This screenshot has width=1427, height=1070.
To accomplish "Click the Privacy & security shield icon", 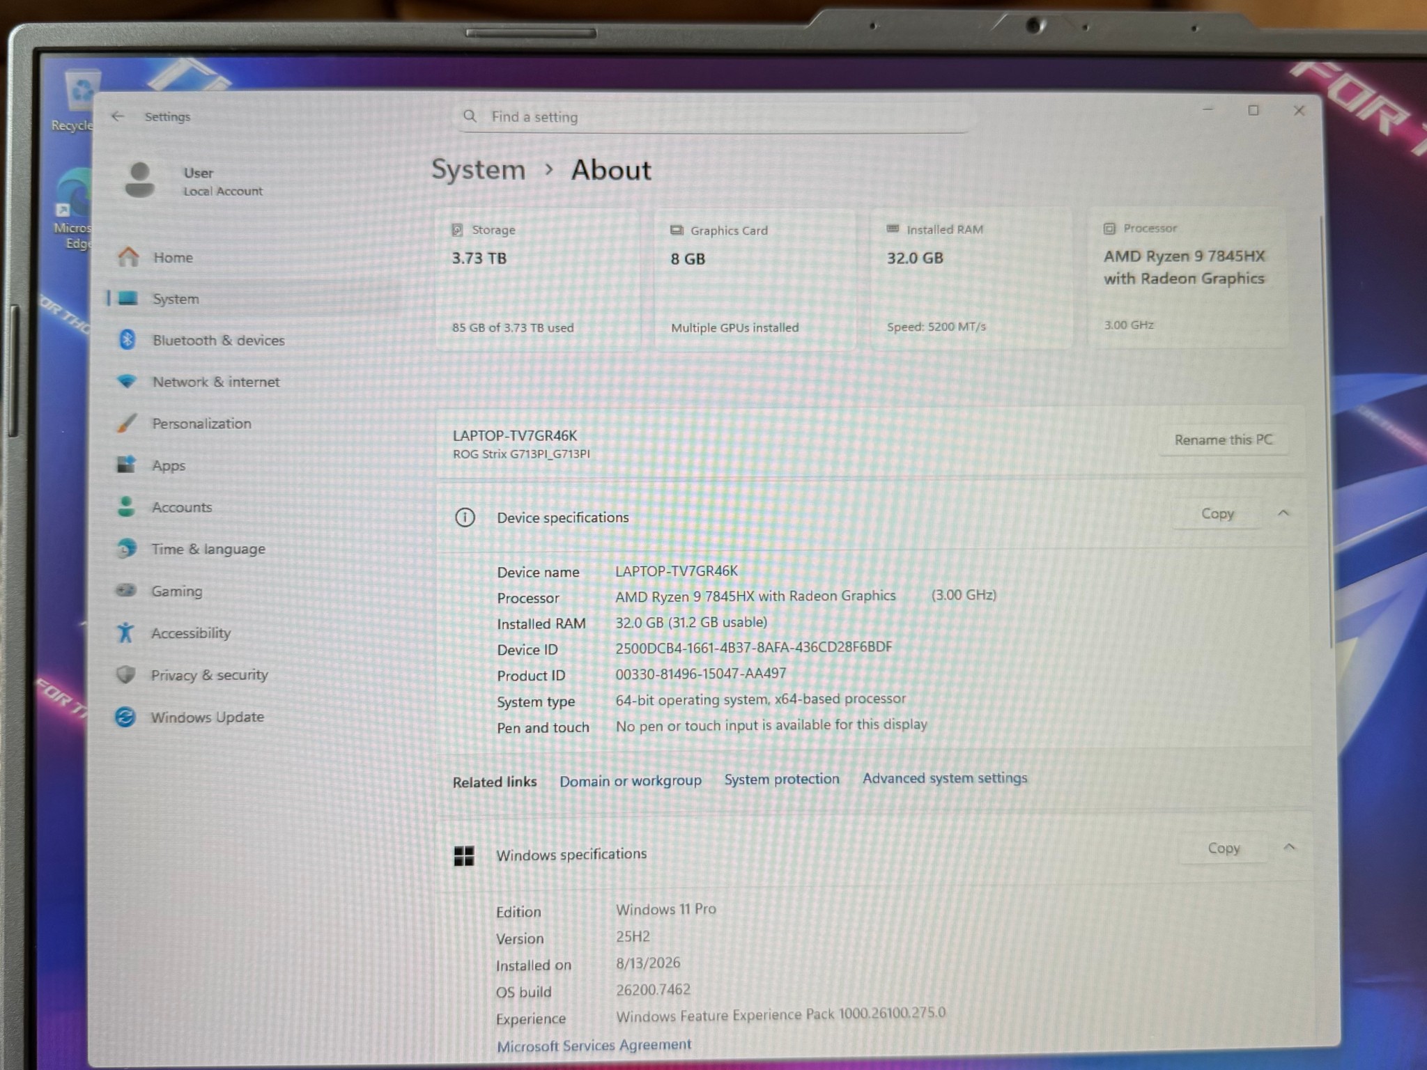I will click(x=125, y=674).
